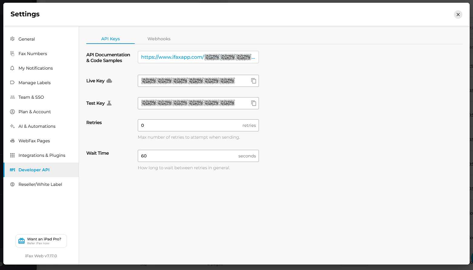Click the Integrations & Plugins grid icon
Image resolution: width=473 pixels, height=270 pixels.
point(12,155)
